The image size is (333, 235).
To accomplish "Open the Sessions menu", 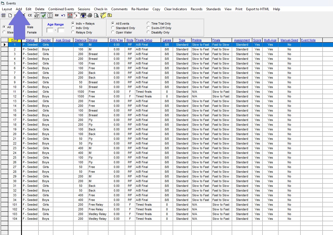I will [84, 9].
